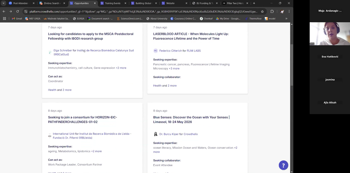Go back using the browser back arrow
The width and height of the screenshot is (350, 173).
point(4,11)
